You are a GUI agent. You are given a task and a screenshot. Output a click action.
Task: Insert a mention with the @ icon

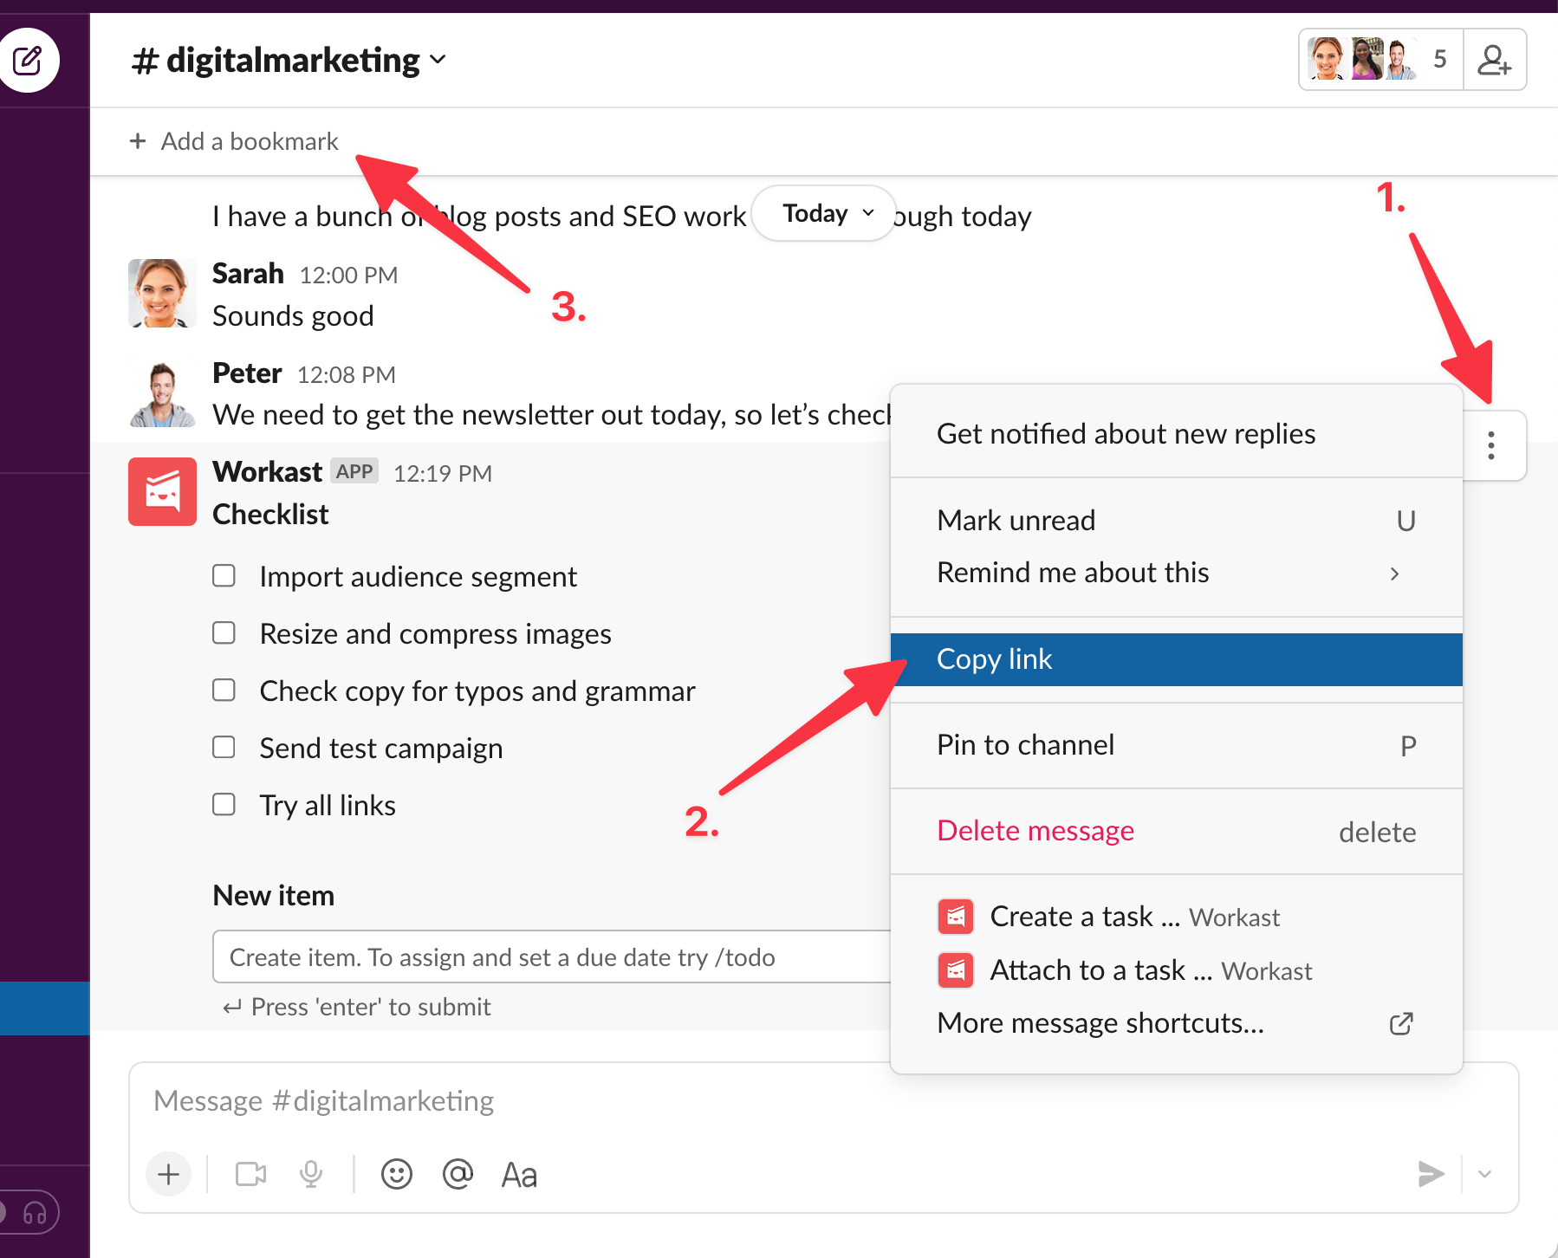[x=458, y=1174]
